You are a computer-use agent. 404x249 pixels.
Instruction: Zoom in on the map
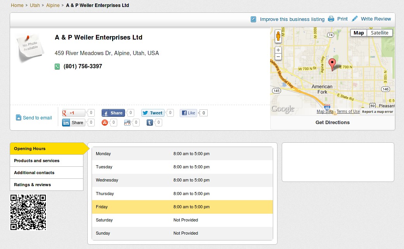tap(278, 50)
